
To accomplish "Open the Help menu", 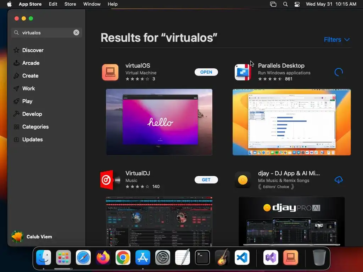I will 112,4.
